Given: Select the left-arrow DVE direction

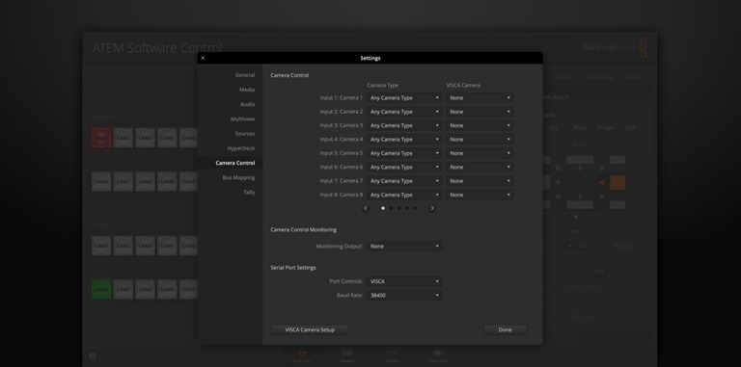Looking at the screenshot, I should pyautogui.click(x=559, y=183).
